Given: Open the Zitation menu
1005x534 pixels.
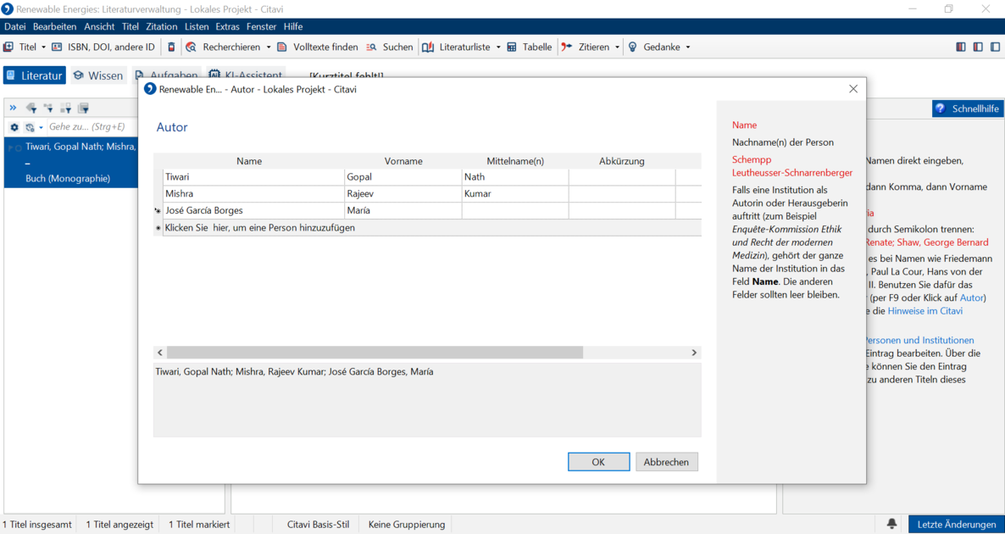Looking at the screenshot, I should (162, 26).
